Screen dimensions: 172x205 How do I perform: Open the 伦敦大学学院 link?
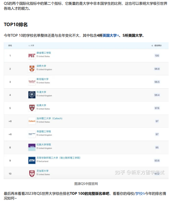pyautogui.click(x=44, y=144)
